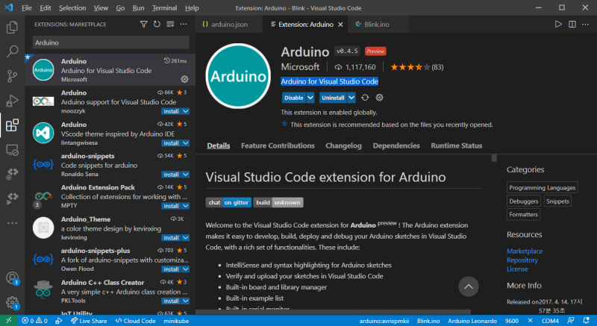The height and width of the screenshot is (326, 597).
Task: Open Install dropdown for lintangwisesa Arduino theme
Action: click(185, 143)
